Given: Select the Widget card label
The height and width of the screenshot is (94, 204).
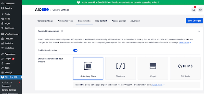Looking at the screenshot, I should pos(153,76).
